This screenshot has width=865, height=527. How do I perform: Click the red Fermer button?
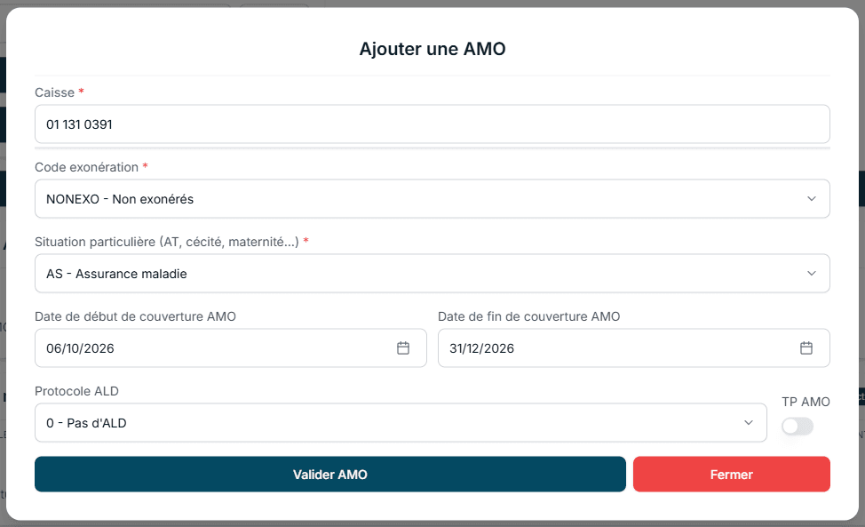(x=732, y=474)
